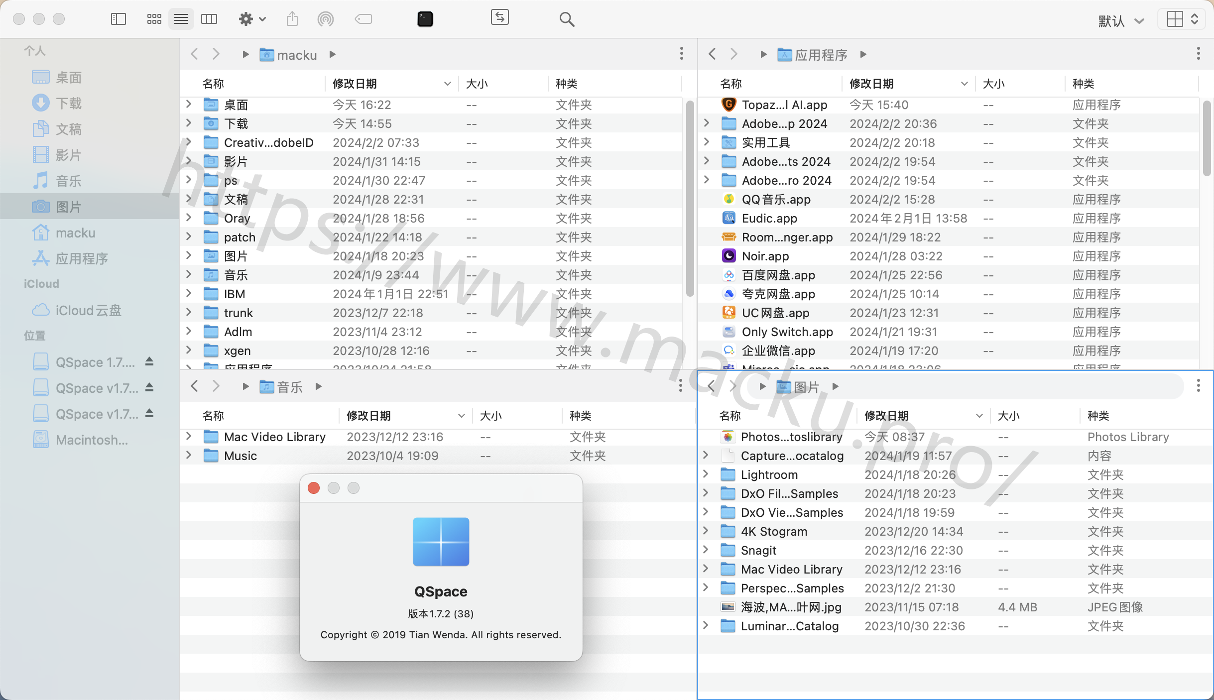Open the macku pane options menu
The height and width of the screenshot is (700, 1214).
click(x=681, y=54)
